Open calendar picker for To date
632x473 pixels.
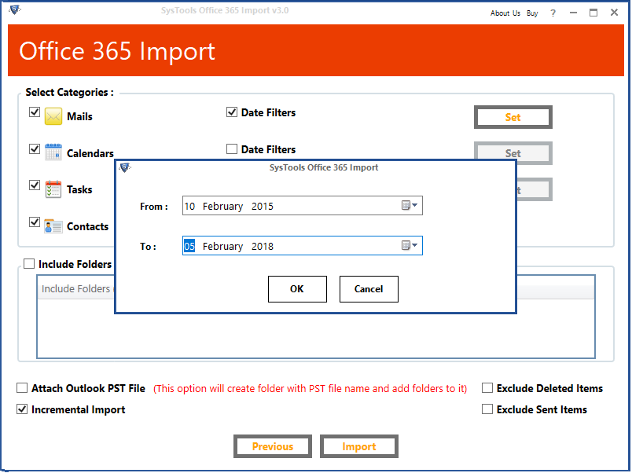click(410, 245)
